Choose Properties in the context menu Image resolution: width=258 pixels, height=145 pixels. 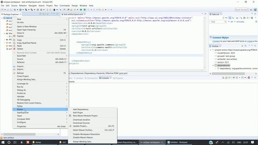tap(21, 126)
